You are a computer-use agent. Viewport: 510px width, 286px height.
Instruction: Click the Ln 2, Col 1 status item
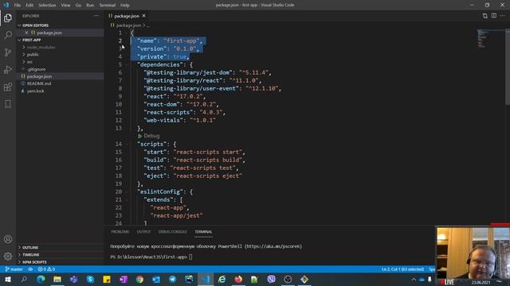(x=402, y=269)
